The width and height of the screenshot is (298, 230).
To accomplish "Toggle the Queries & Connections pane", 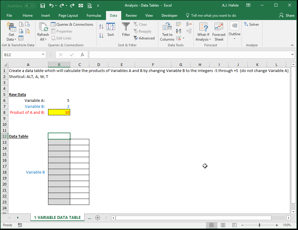I will coord(72,24).
